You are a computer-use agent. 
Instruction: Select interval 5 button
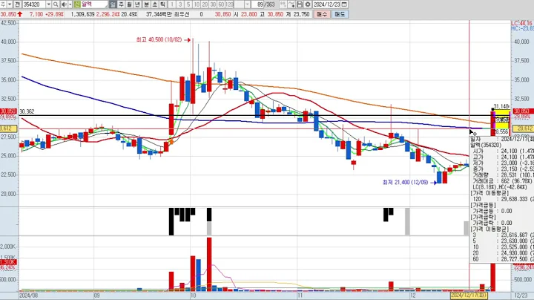188,4
